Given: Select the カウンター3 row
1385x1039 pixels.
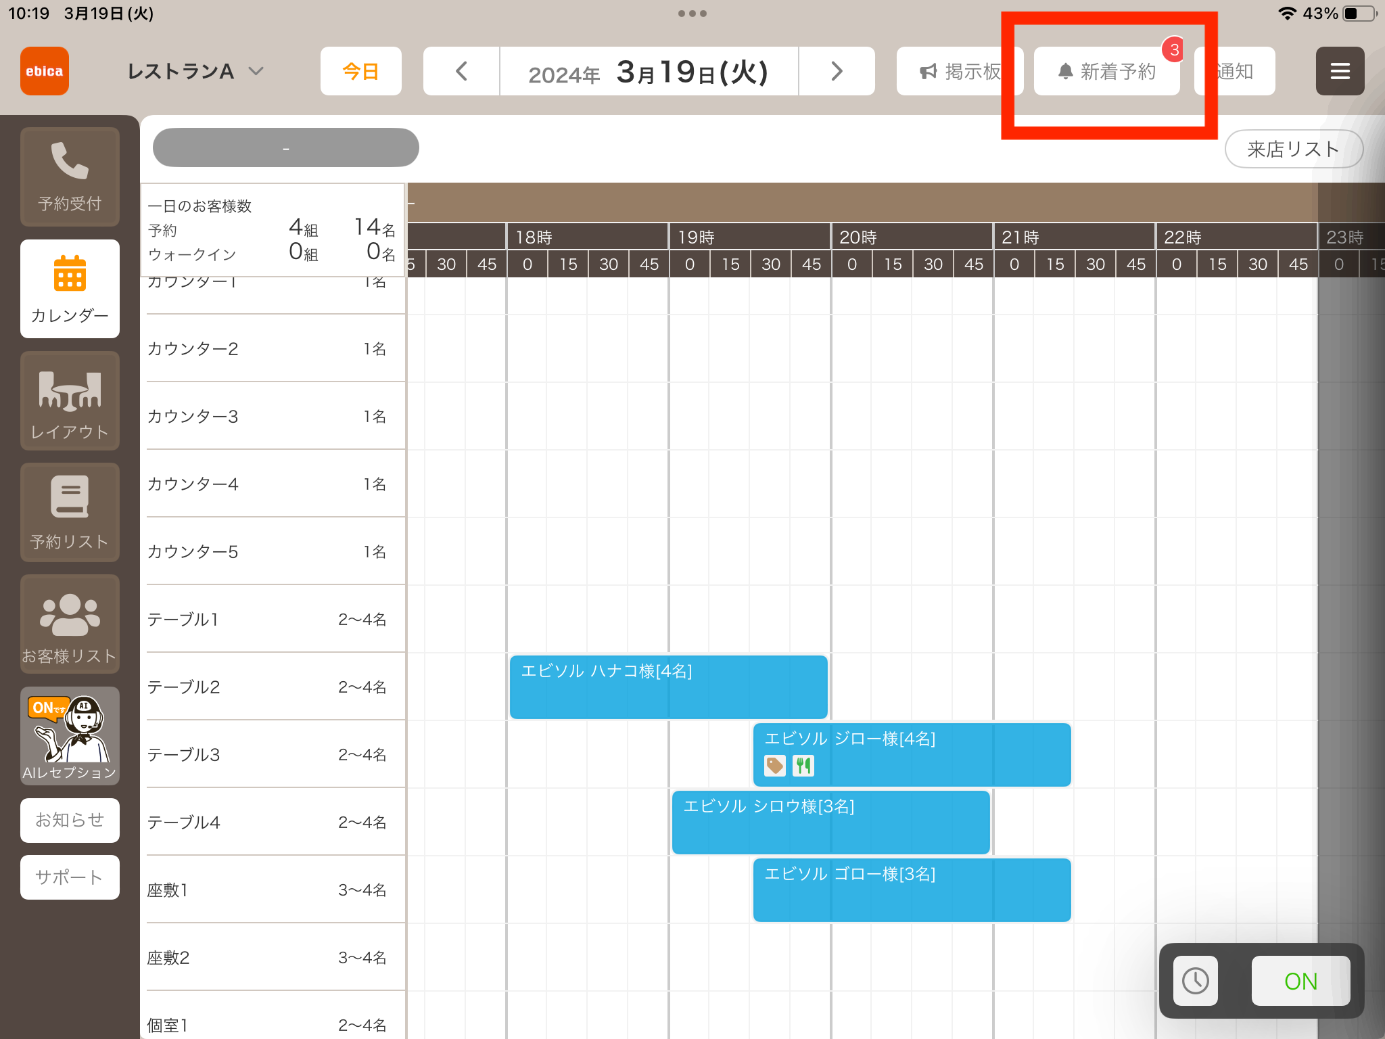Looking at the screenshot, I should pos(276,416).
